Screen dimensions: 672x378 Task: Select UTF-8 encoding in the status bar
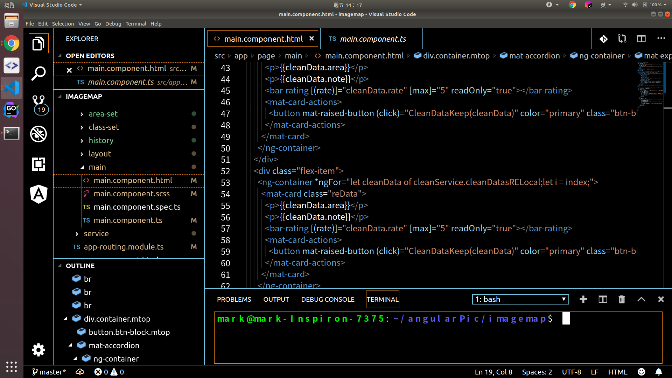572,372
